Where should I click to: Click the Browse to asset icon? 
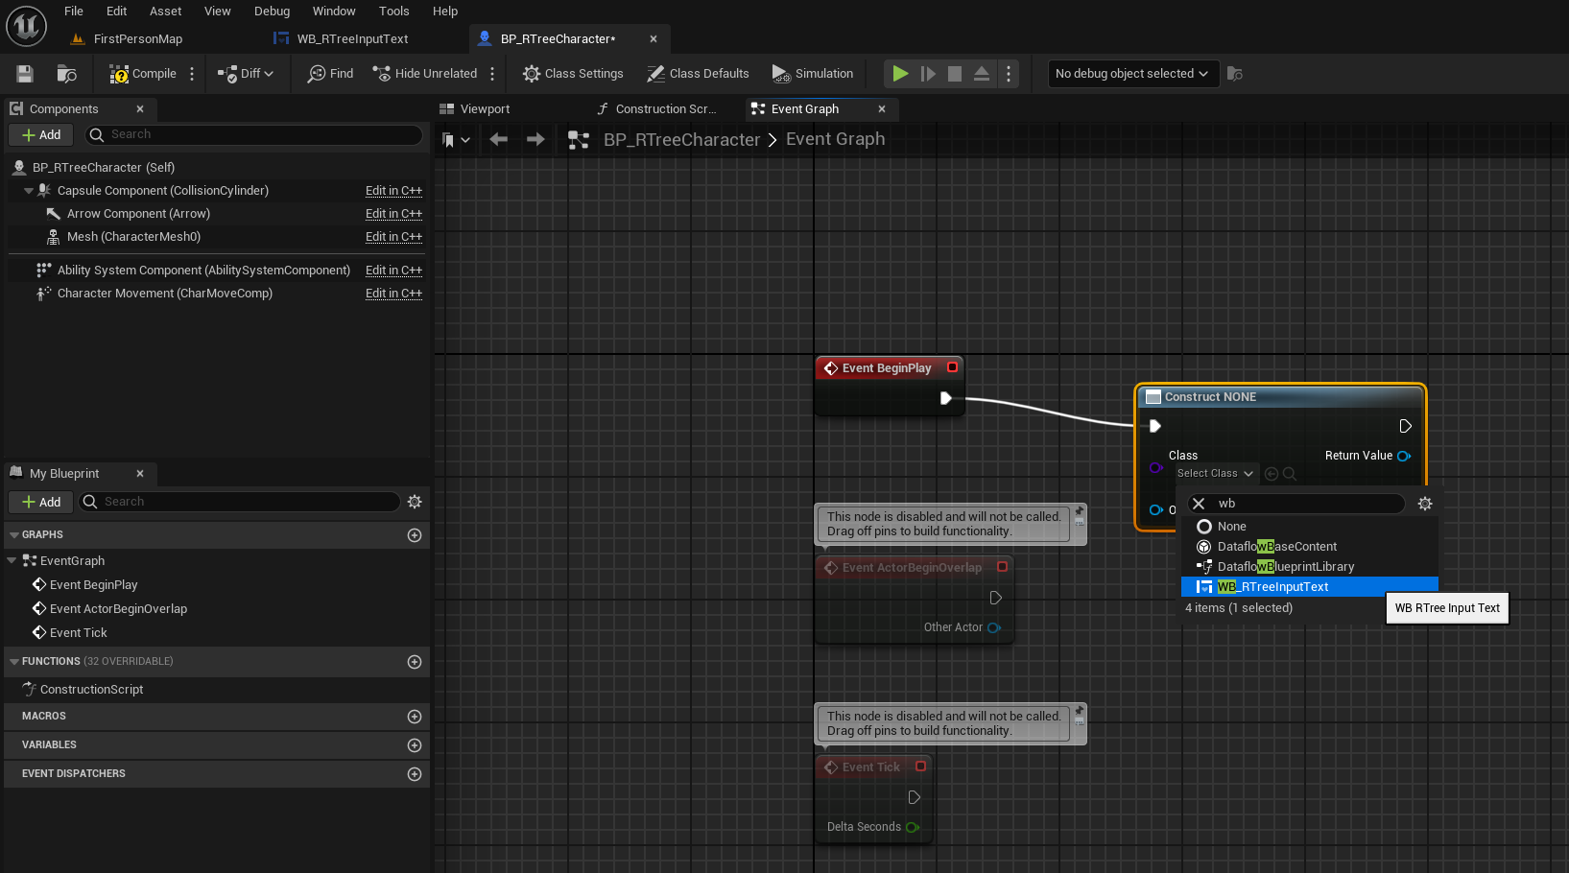pos(67,74)
